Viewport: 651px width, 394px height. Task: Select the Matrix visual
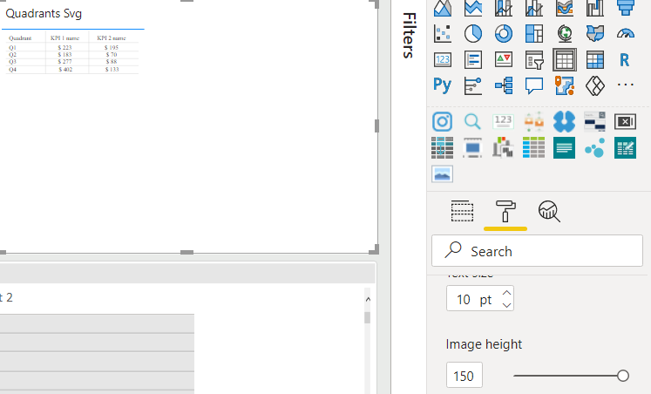click(595, 60)
